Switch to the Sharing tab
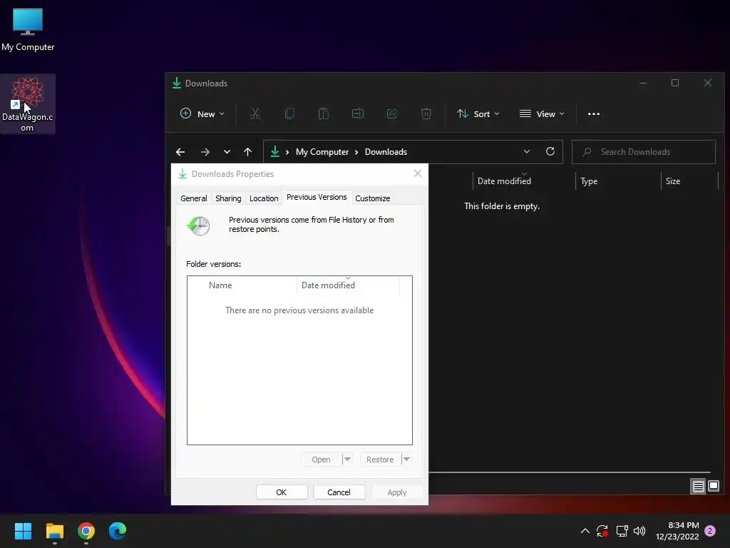Viewport: 730px width, 548px height. coord(228,198)
